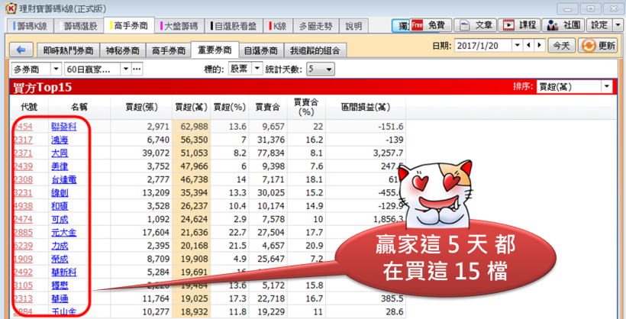Sort by the 買超(%) column header
The image size is (626, 319).
(229, 107)
